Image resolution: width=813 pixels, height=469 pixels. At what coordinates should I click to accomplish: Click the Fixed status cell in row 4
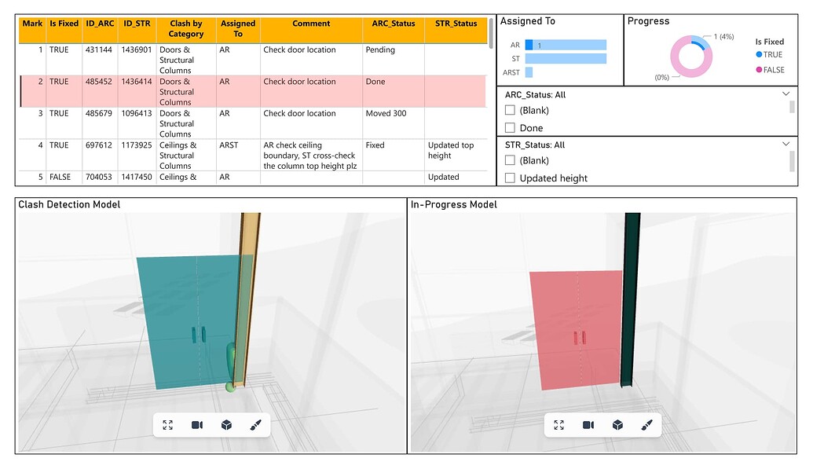coord(375,145)
